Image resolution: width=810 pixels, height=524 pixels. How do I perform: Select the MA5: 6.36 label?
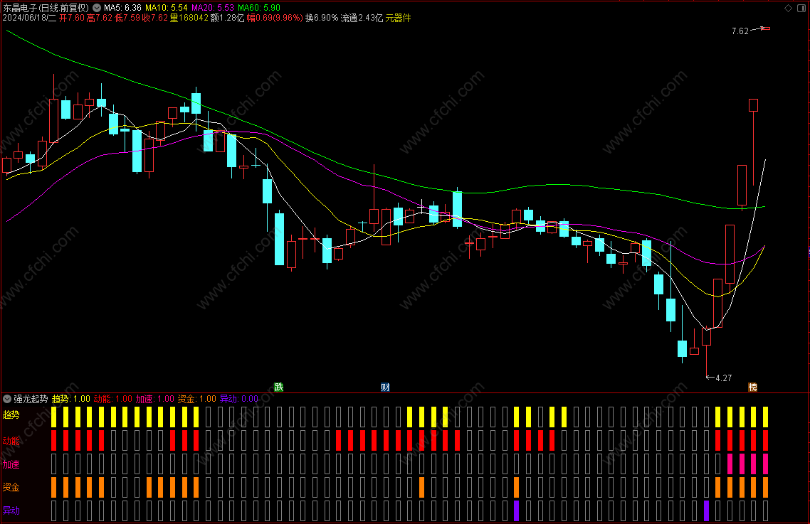pos(122,8)
